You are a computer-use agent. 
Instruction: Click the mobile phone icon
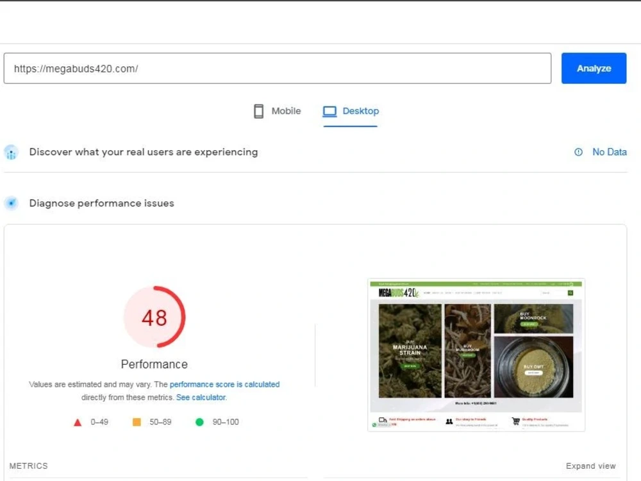pyautogui.click(x=258, y=111)
